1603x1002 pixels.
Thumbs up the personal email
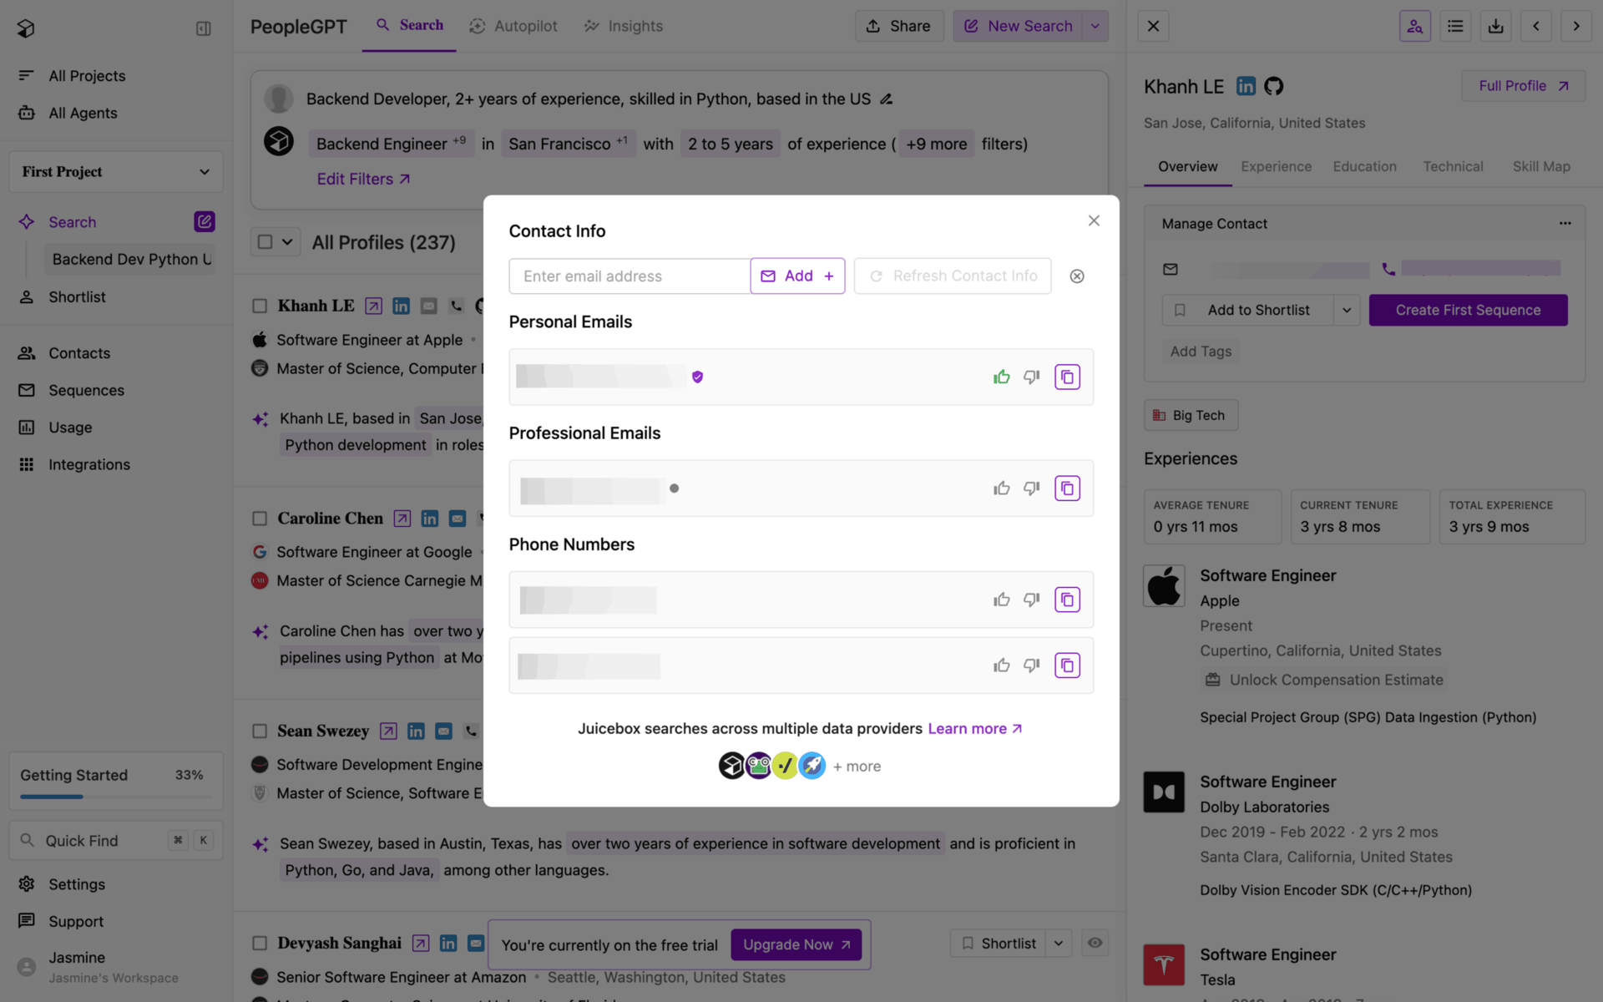click(1002, 377)
